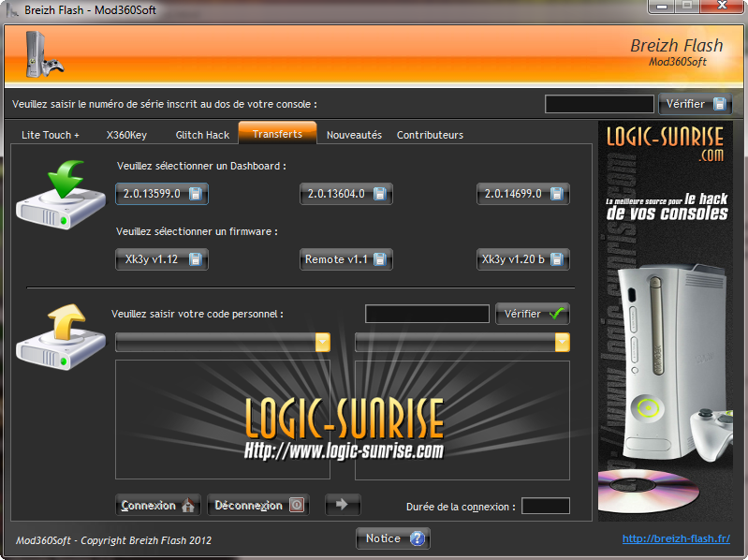The image size is (748, 560).
Task: Focus the console serial number field
Action: tap(599, 104)
